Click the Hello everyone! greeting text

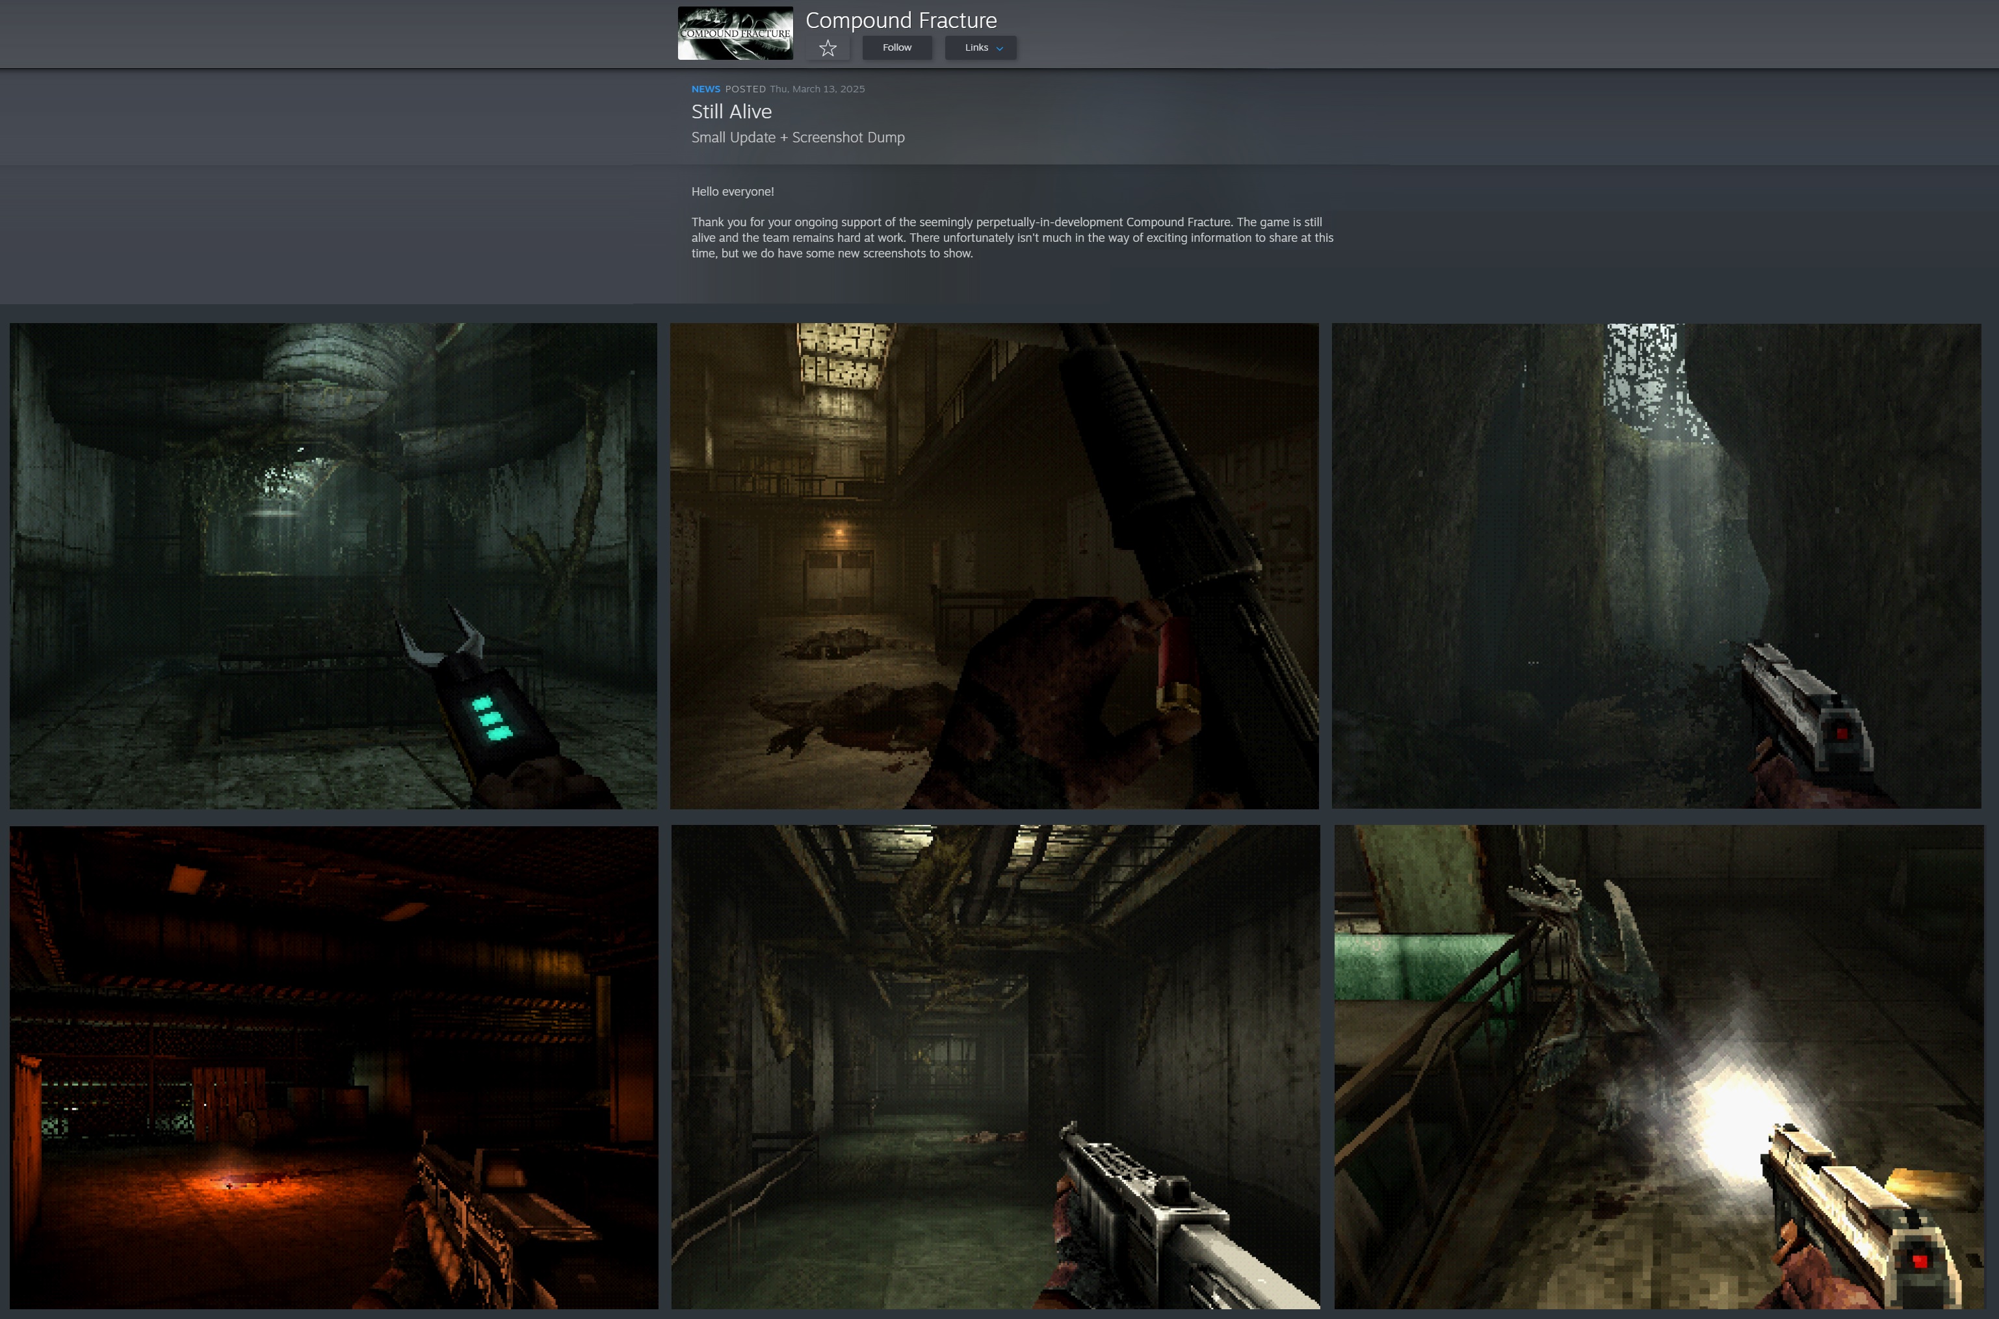(733, 192)
